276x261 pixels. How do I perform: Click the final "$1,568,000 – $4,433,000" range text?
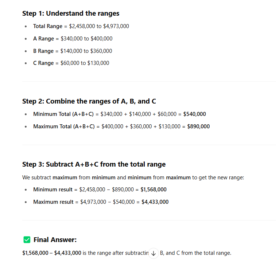click(52, 253)
